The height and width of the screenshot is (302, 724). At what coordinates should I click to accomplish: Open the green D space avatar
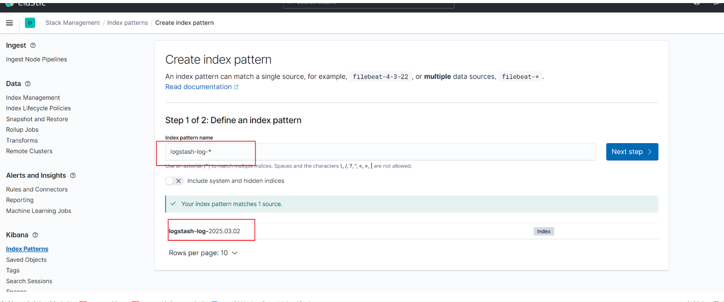click(x=30, y=23)
